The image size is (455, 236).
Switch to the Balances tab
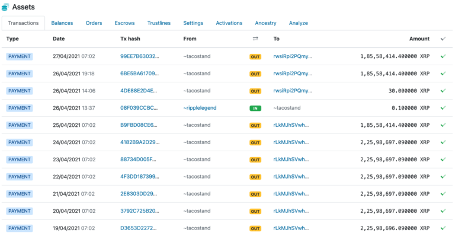pyautogui.click(x=62, y=23)
